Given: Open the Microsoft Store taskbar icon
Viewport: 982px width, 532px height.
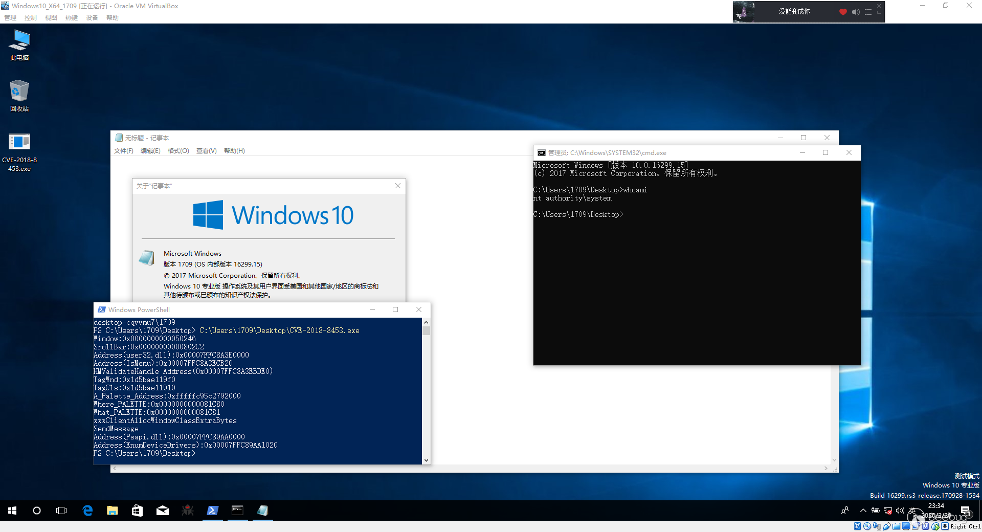Looking at the screenshot, I should 138,510.
